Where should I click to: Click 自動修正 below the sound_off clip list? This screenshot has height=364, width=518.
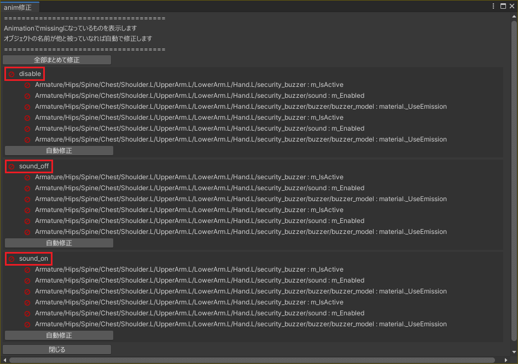[59, 243]
